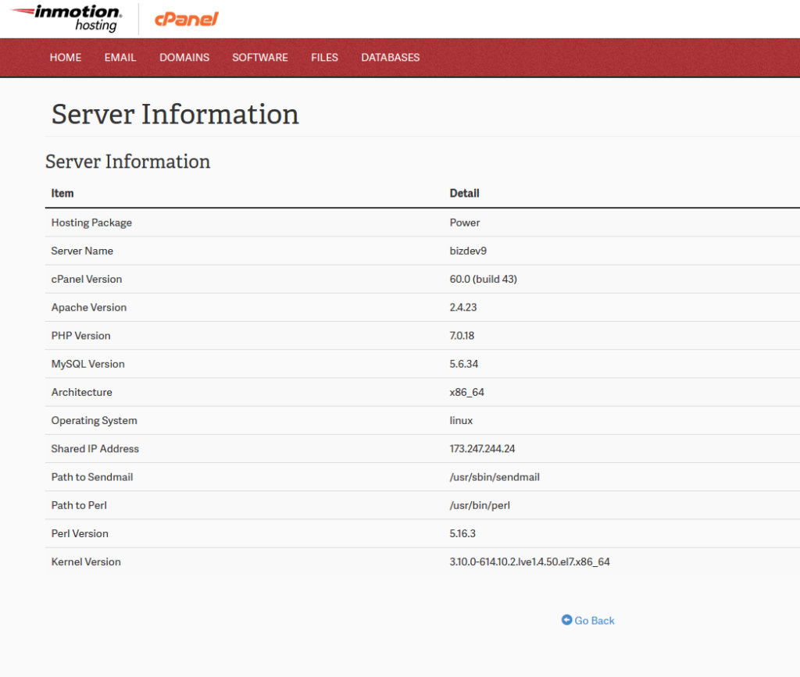Image resolution: width=800 pixels, height=677 pixels.
Task: Click the Server Information page heading
Action: 174,114
